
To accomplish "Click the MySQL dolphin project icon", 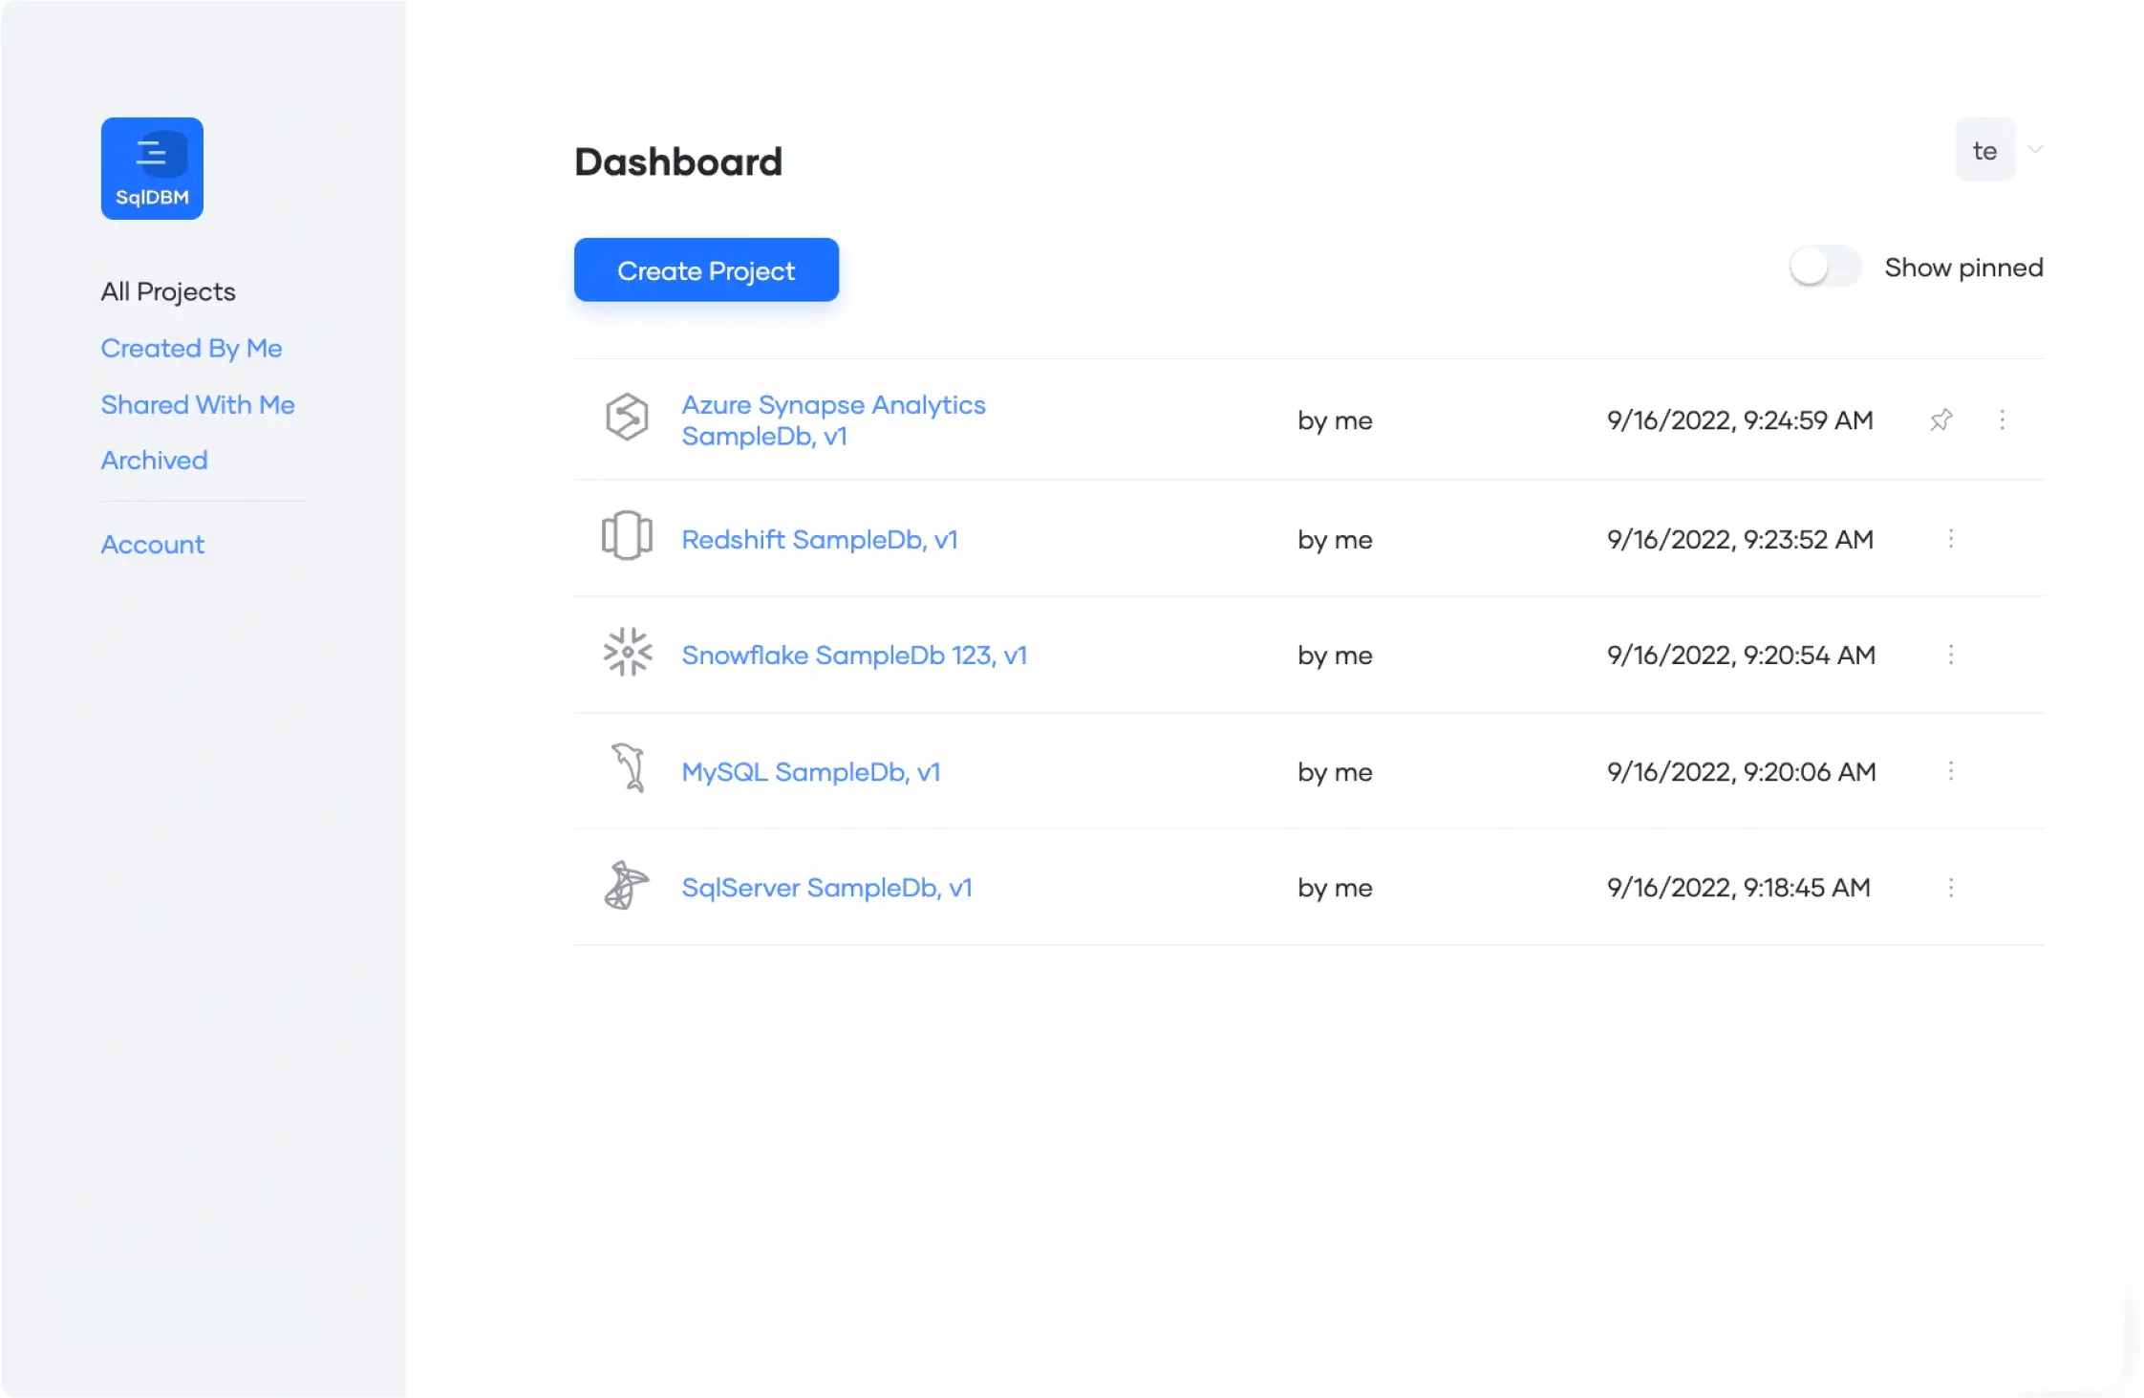I will tap(629, 768).
